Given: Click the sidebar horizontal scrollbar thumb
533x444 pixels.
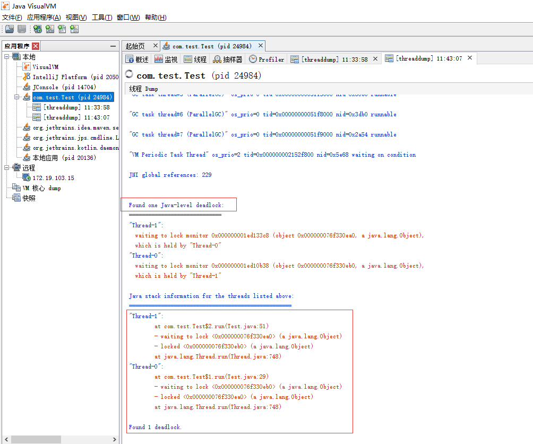Looking at the screenshot, I should coord(36,440).
